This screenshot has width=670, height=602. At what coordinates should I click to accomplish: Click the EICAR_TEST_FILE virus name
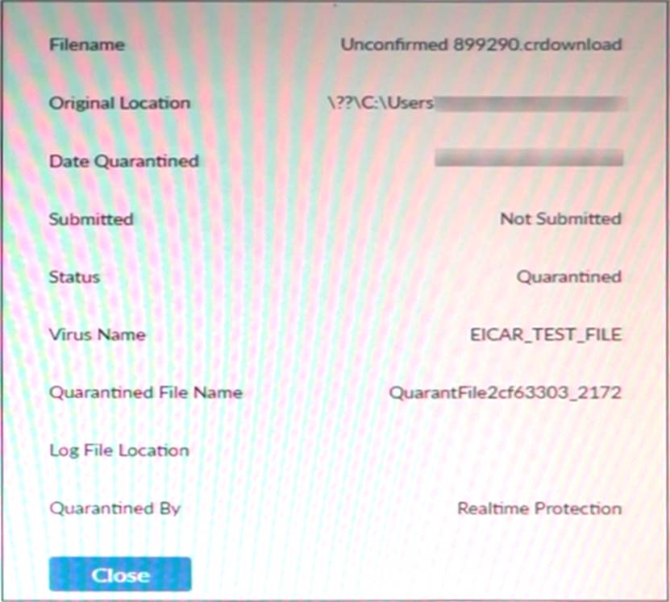[x=546, y=334]
